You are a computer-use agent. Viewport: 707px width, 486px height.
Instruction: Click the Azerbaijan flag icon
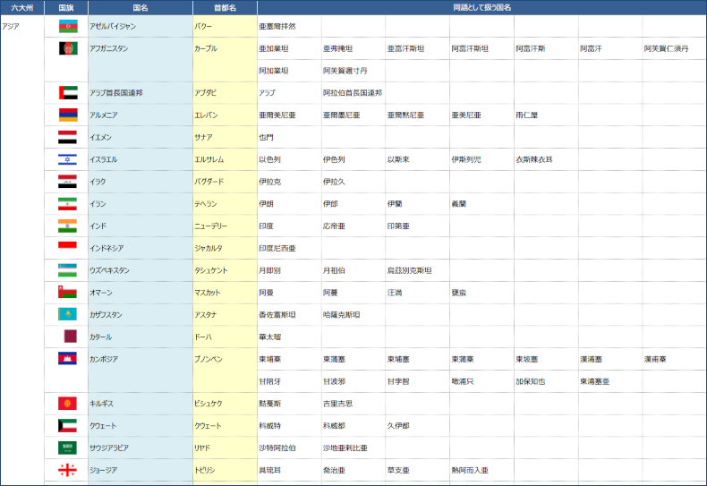67,26
